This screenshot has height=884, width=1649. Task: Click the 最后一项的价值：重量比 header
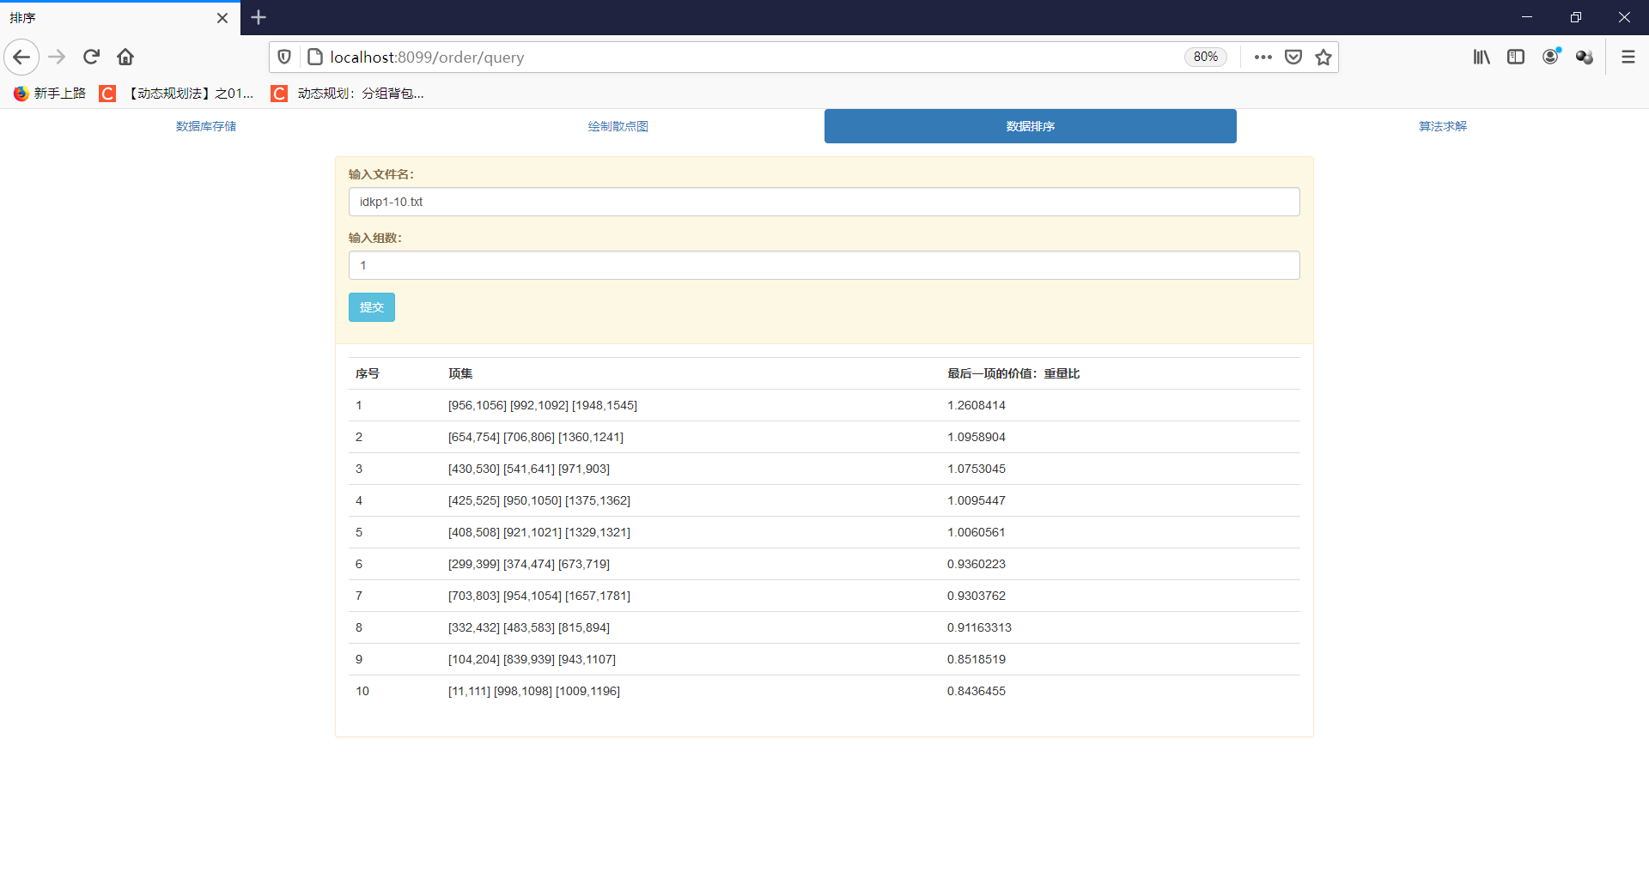[x=1013, y=373]
